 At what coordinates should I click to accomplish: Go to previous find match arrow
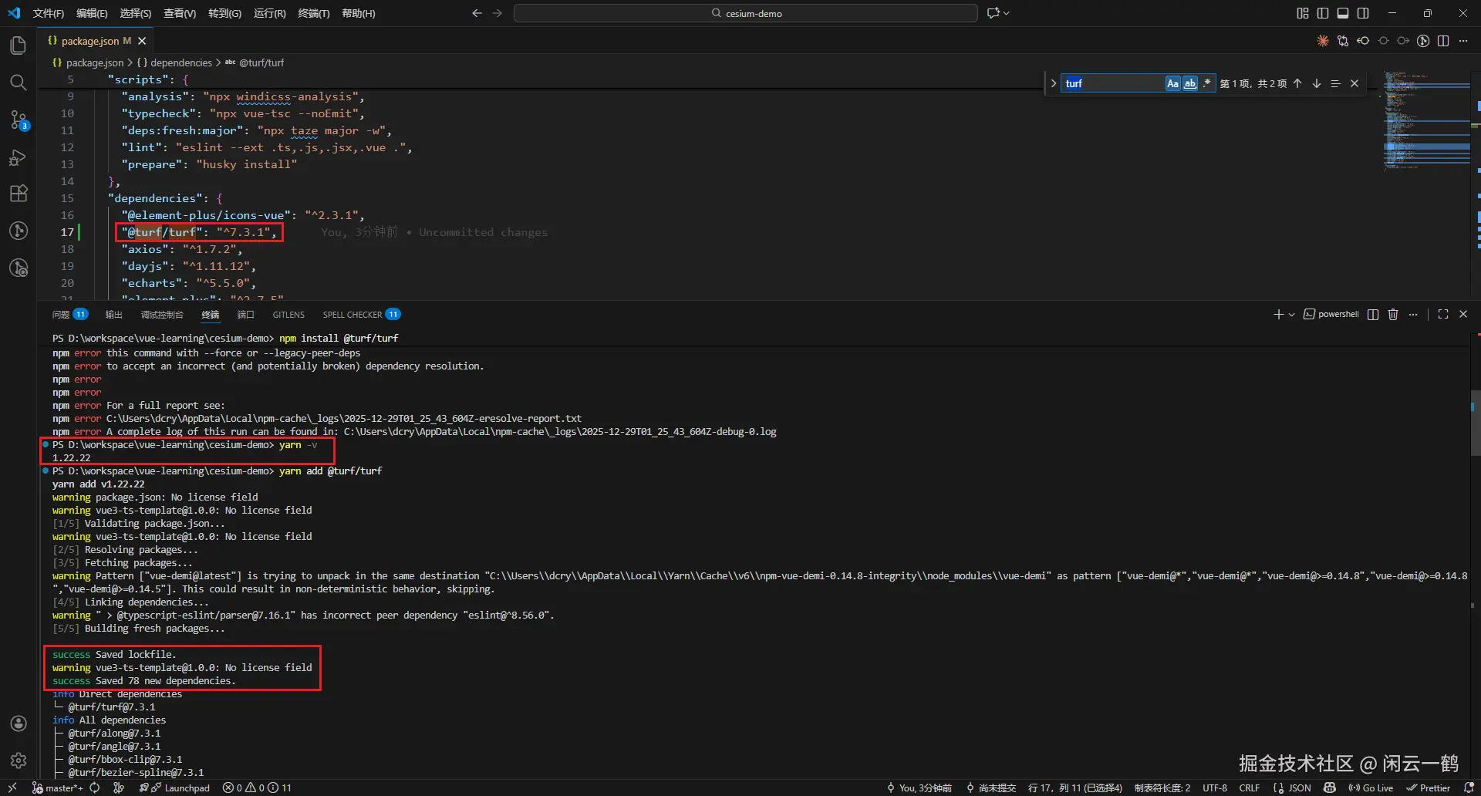[x=1297, y=83]
